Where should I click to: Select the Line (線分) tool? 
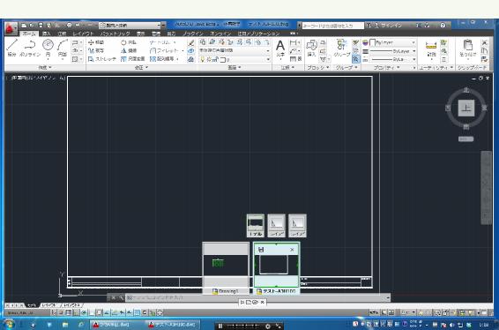pos(12,49)
